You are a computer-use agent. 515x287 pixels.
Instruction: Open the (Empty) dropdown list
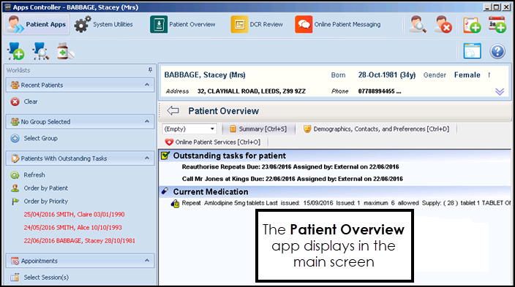coord(212,129)
